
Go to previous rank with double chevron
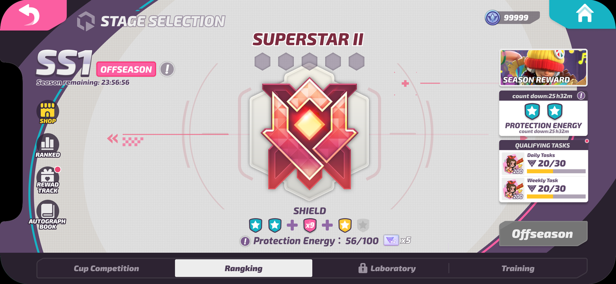tap(112, 139)
